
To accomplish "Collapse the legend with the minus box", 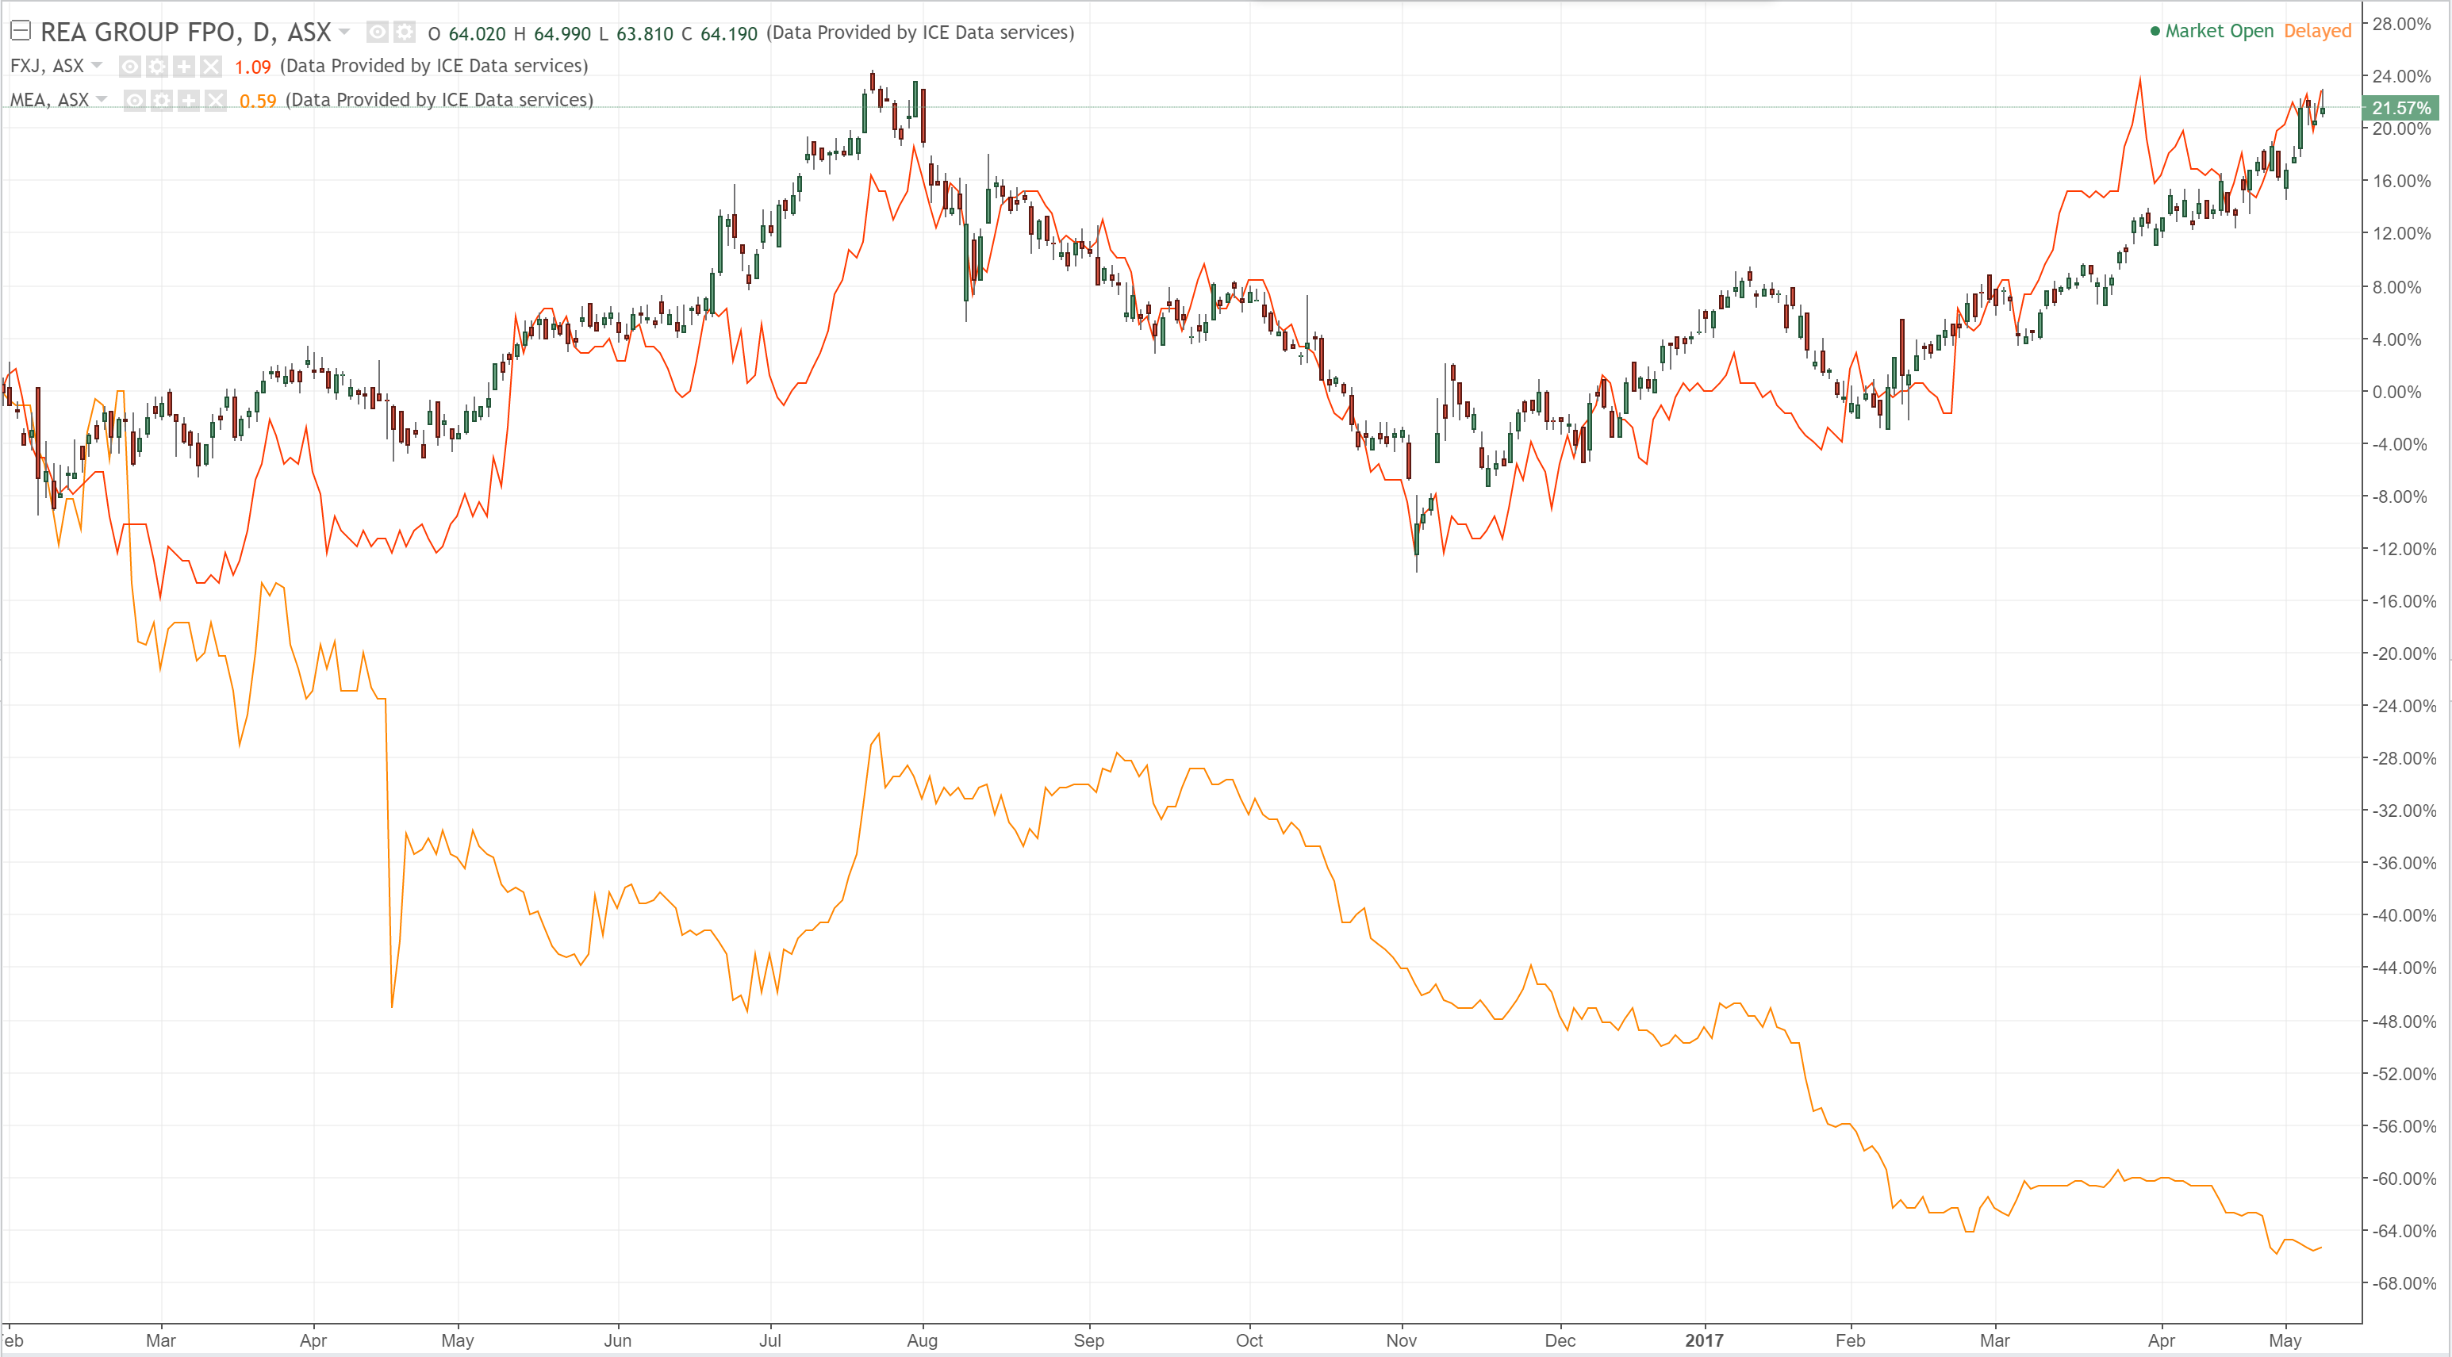I will (x=20, y=32).
